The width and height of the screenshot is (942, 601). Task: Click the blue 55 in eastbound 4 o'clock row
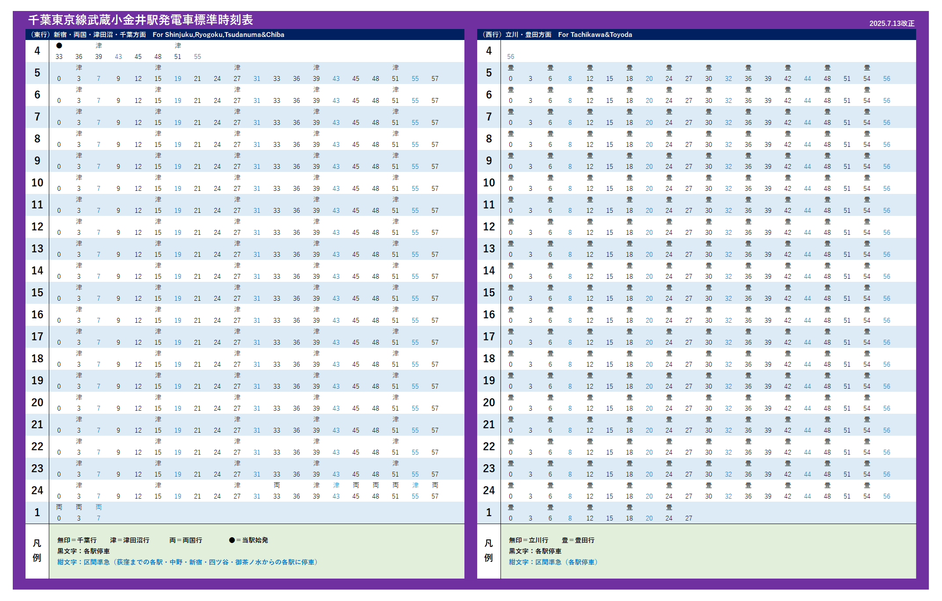coord(197,57)
